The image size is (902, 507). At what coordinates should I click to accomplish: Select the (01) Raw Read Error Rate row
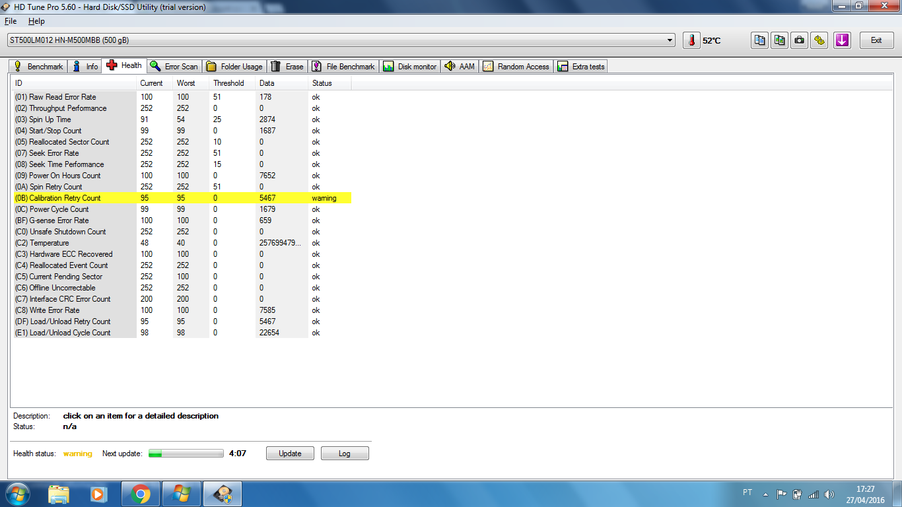181,97
